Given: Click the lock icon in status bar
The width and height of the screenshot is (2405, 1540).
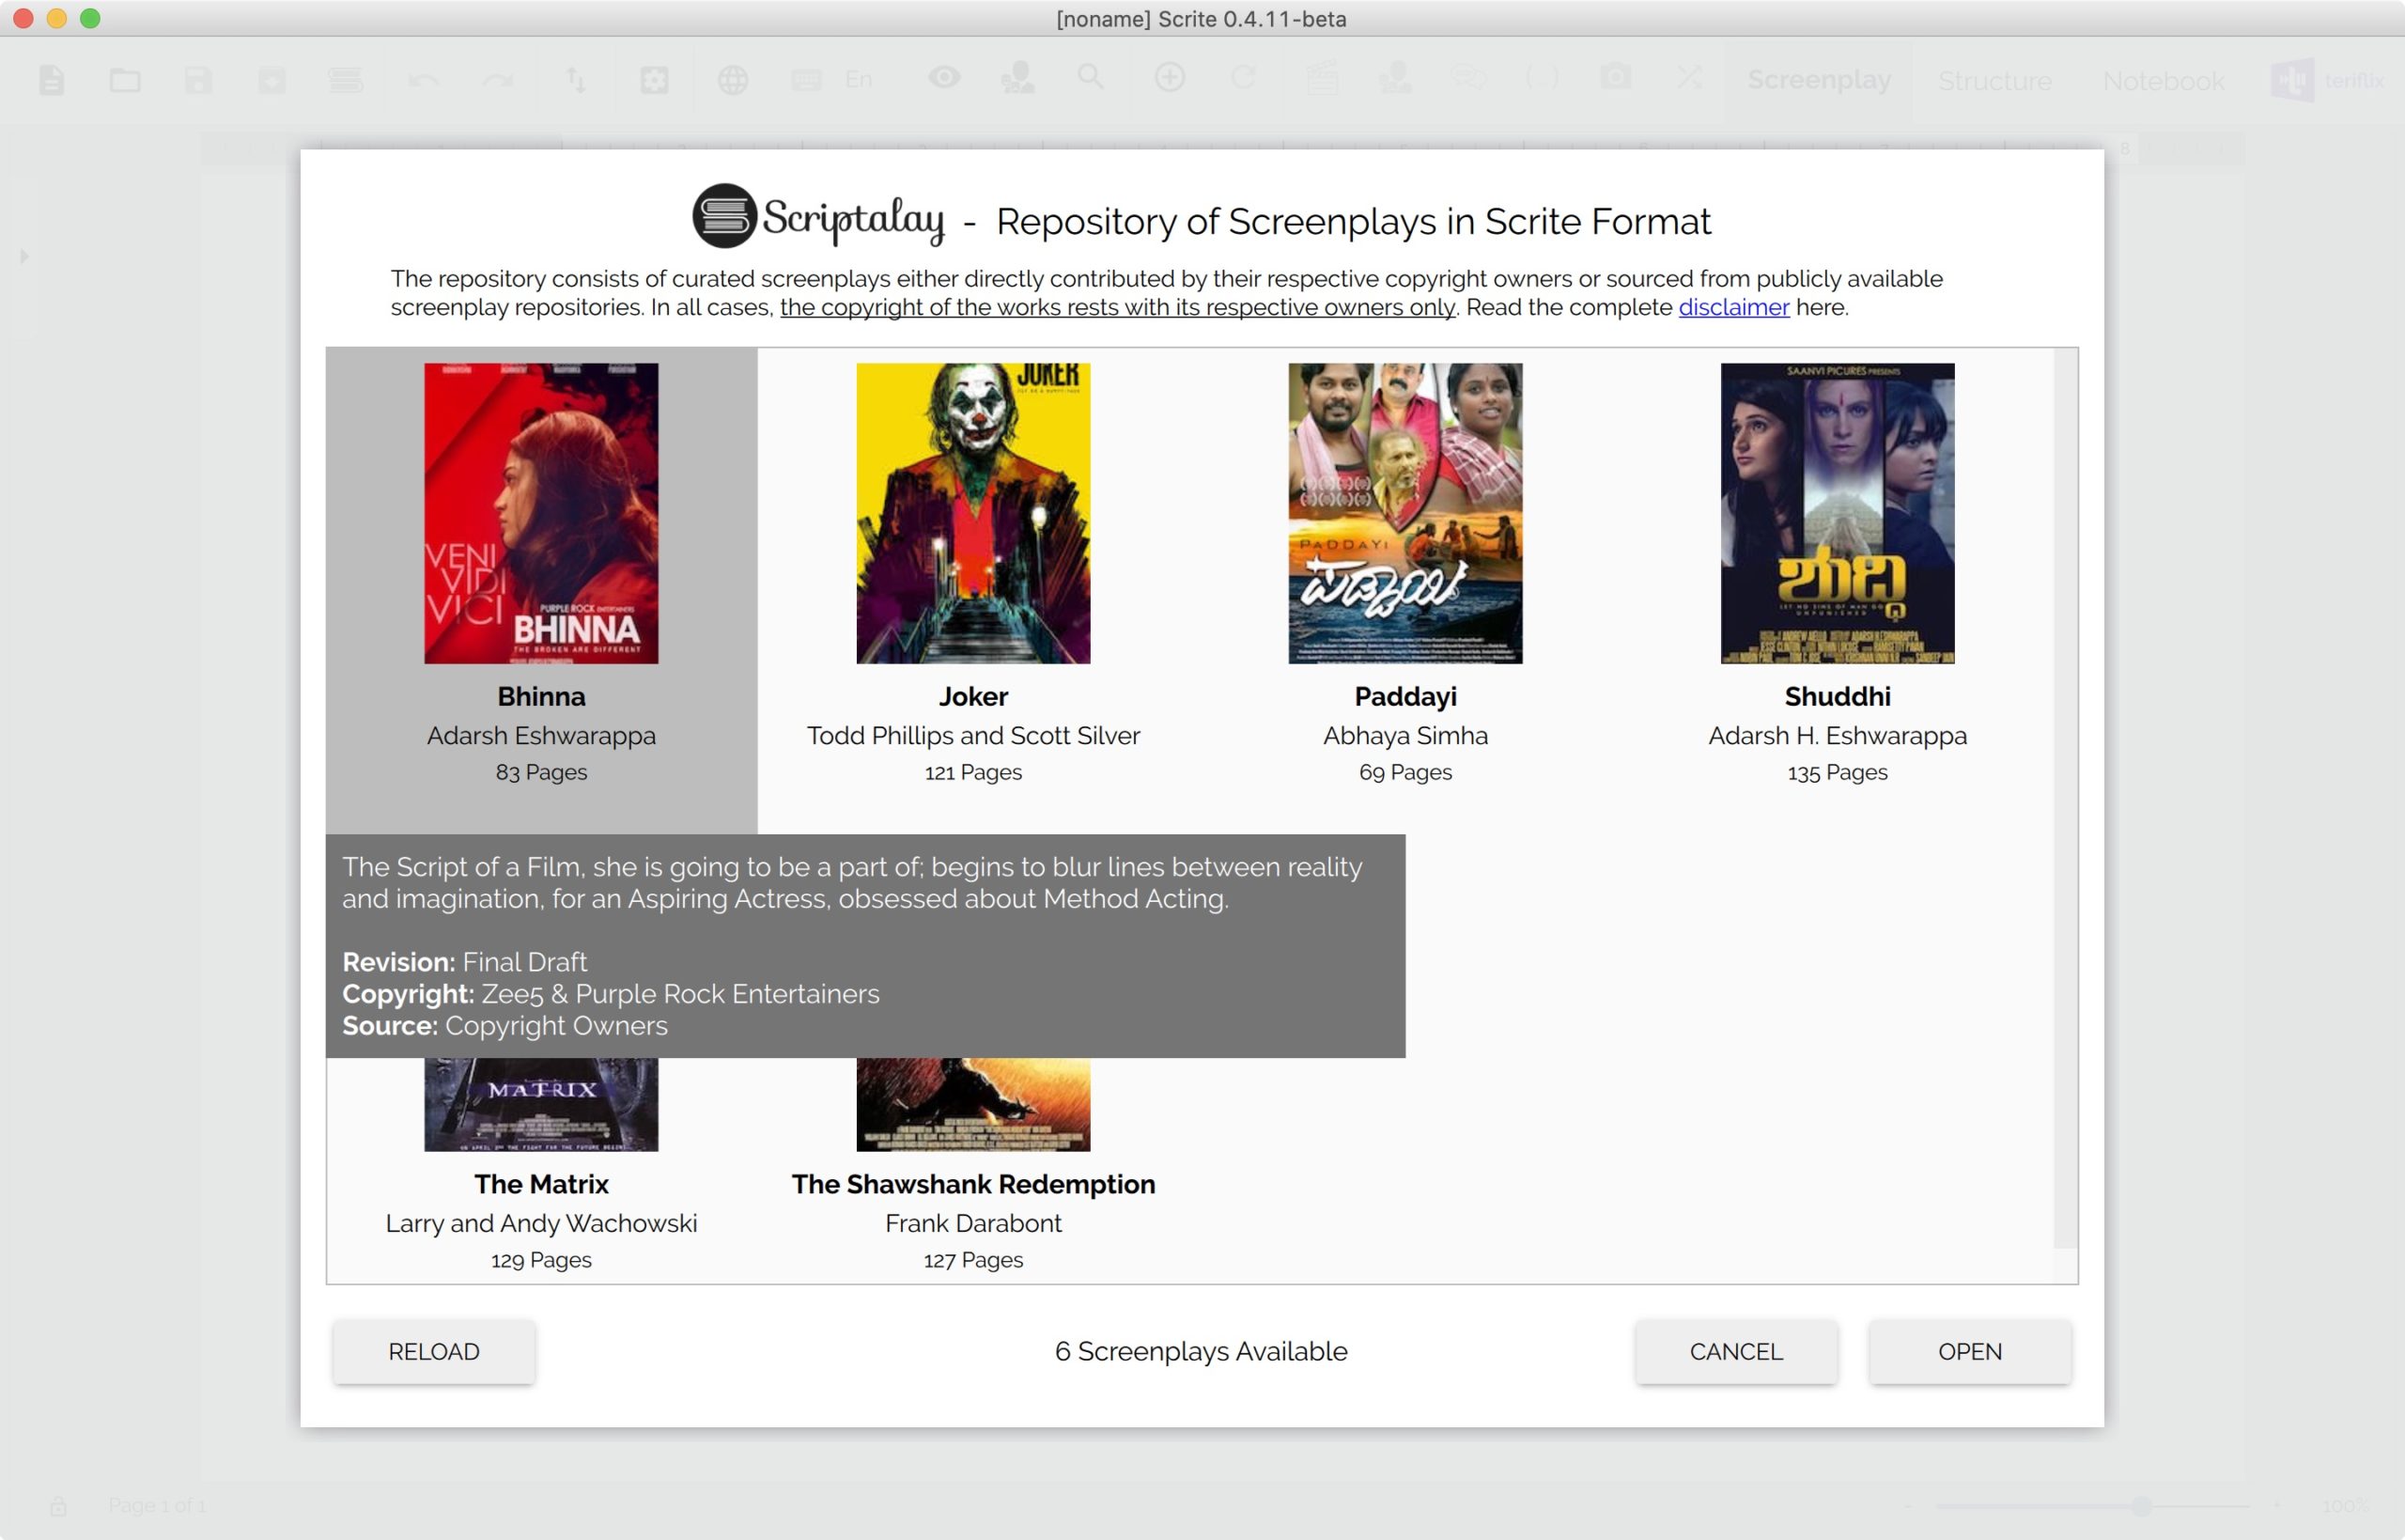Looking at the screenshot, I should point(58,1505).
